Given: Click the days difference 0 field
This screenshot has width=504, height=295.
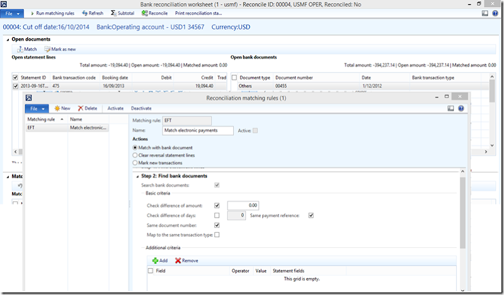Looking at the screenshot, I should point(236,215).
